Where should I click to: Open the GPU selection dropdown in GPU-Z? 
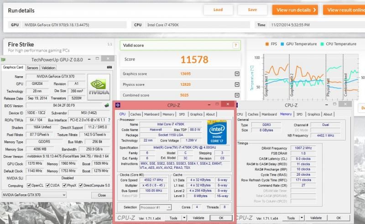point(35,195)
